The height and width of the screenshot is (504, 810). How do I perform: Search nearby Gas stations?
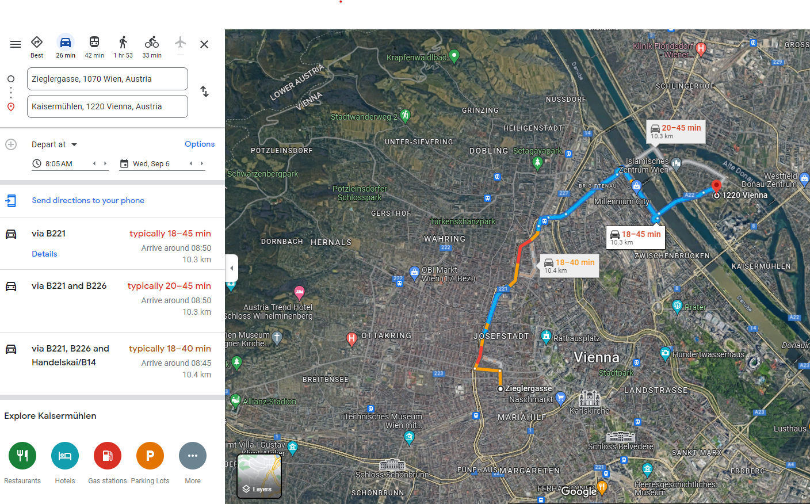pos(108,456)
